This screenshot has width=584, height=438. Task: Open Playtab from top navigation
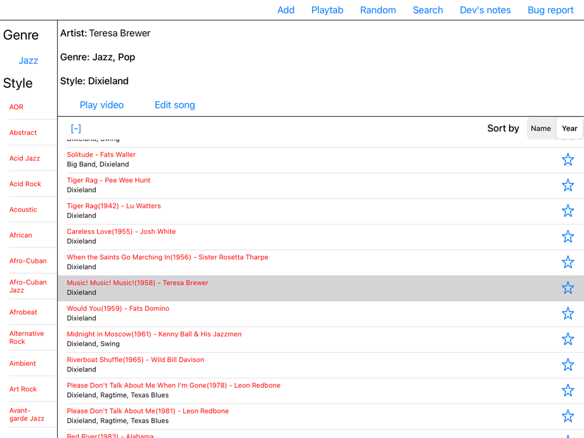328,10
